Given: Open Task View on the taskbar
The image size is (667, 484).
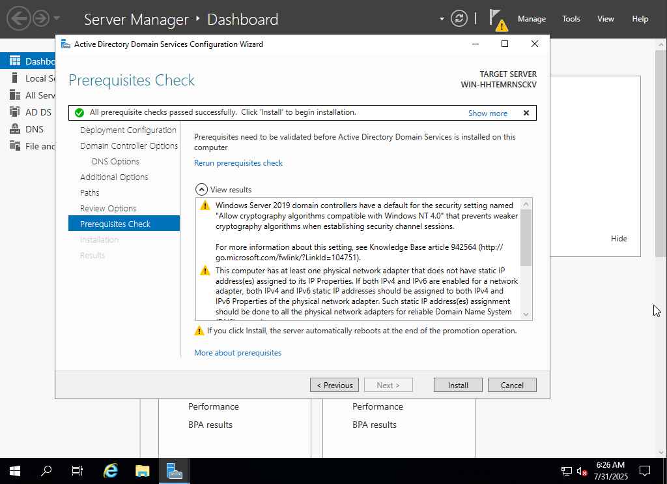Looking at the screenshot, I should click(78, 470).
